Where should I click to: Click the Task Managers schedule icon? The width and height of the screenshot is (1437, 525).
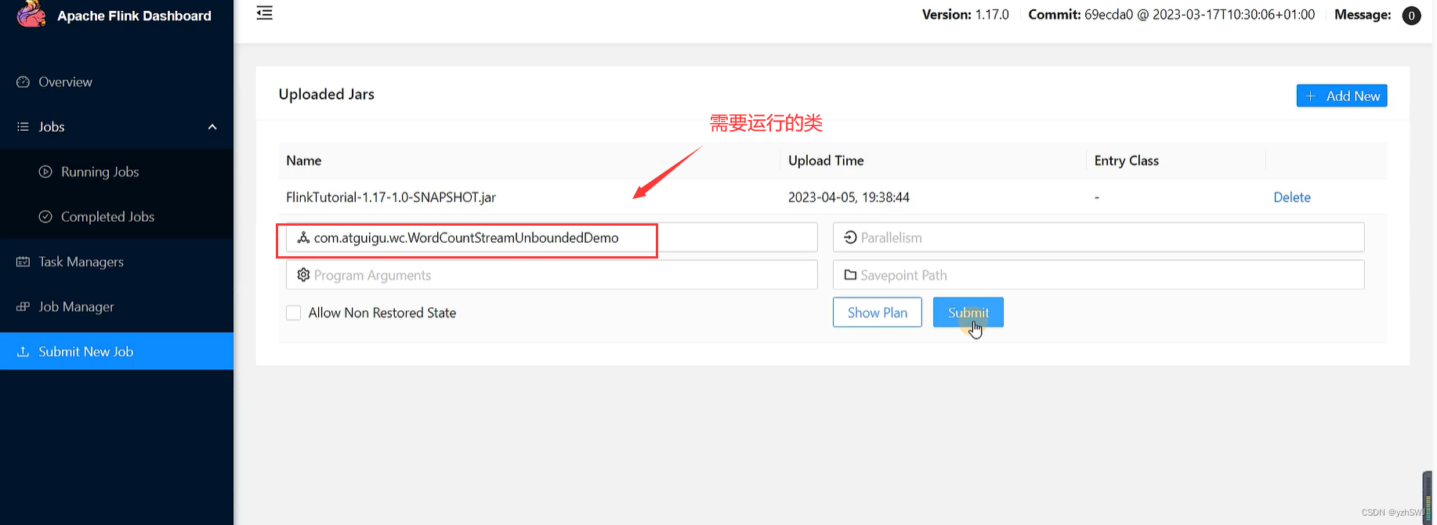23,261
